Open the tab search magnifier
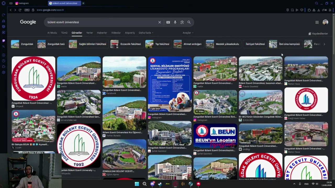The image size is (335, 188). (316, 3)
